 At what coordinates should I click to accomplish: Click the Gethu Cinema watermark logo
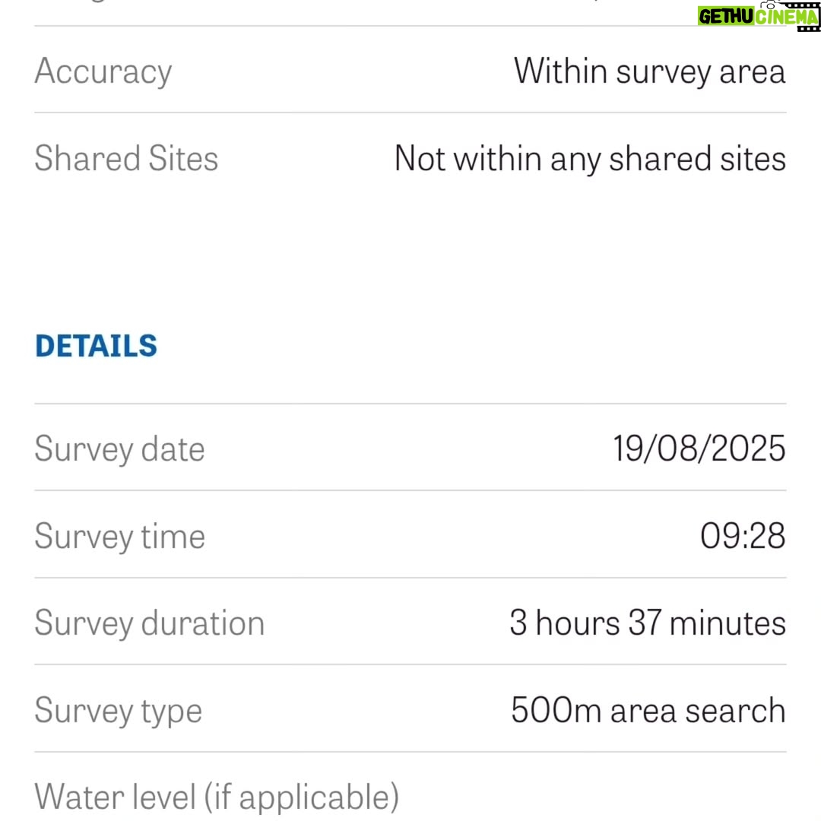[x=758, y=16]
